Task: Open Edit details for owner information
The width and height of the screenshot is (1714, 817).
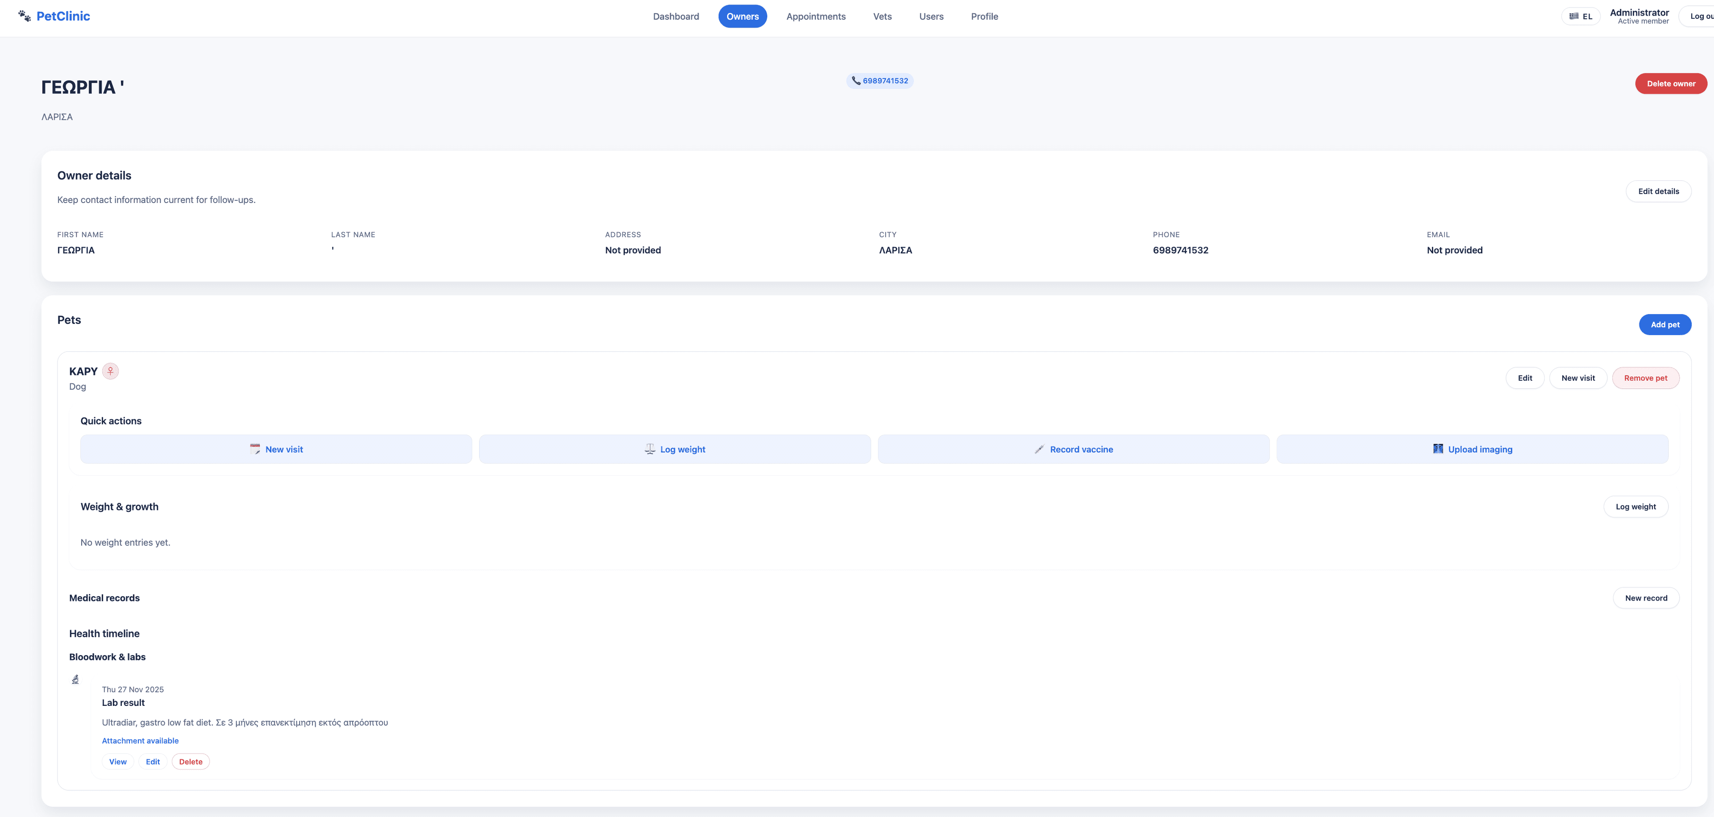Action: [1658, 191]
